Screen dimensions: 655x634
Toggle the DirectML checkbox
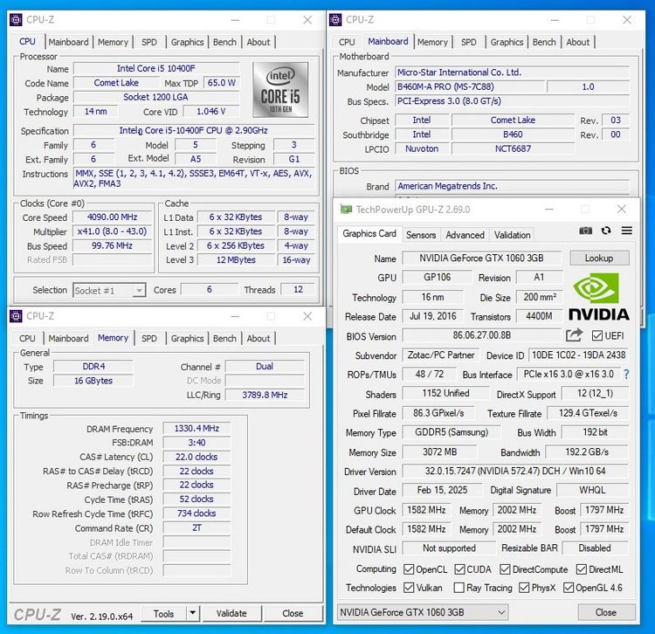(x=581, y=569)
